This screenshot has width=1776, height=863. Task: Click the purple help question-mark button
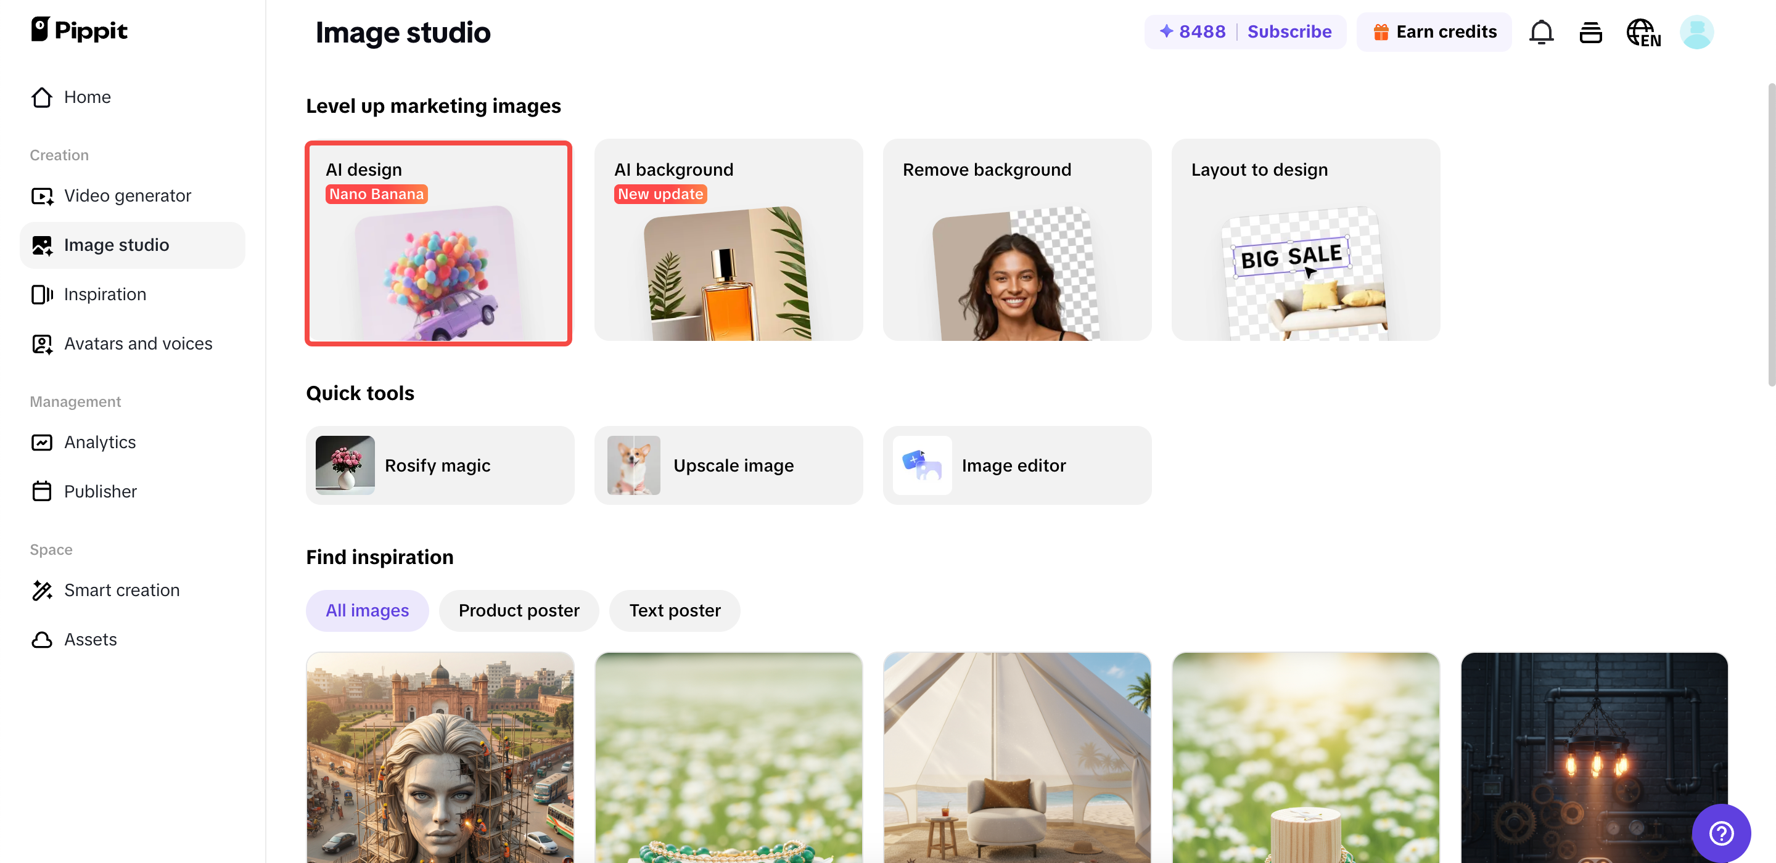coord(1721,833)
